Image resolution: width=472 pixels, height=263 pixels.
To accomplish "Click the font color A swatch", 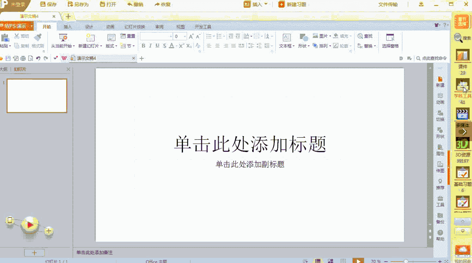I will click(172, 46).
